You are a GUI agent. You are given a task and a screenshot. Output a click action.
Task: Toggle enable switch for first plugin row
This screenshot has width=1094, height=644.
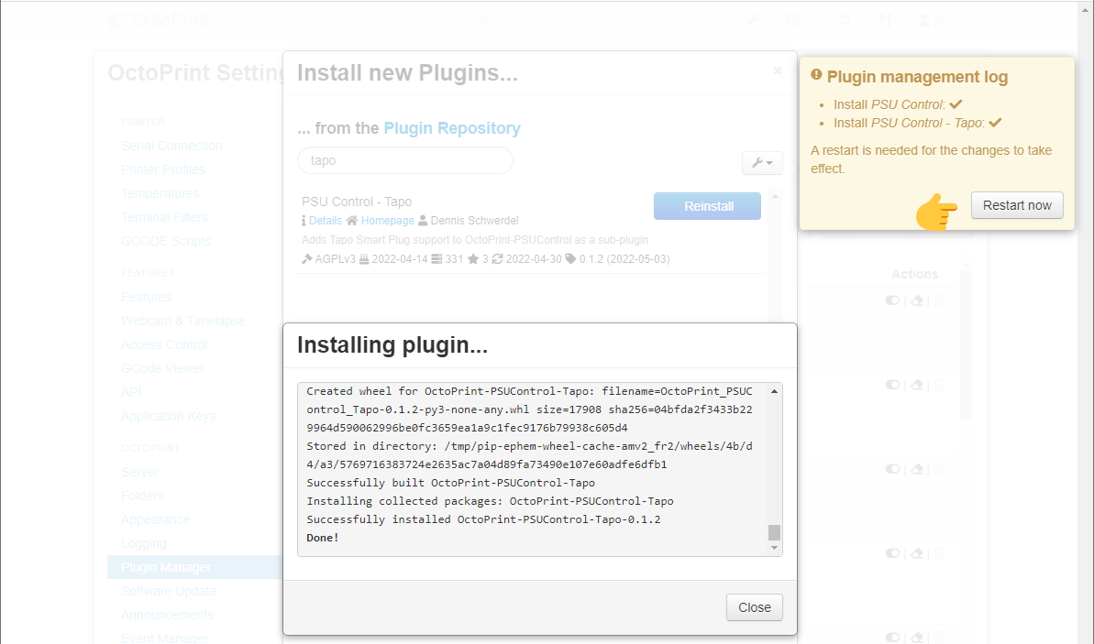tap(893, 300)
